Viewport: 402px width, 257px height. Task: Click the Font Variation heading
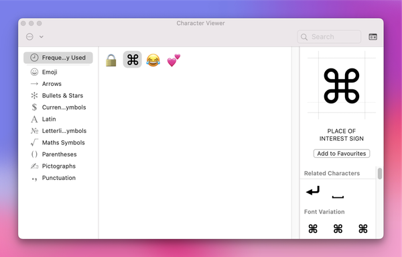324,212
